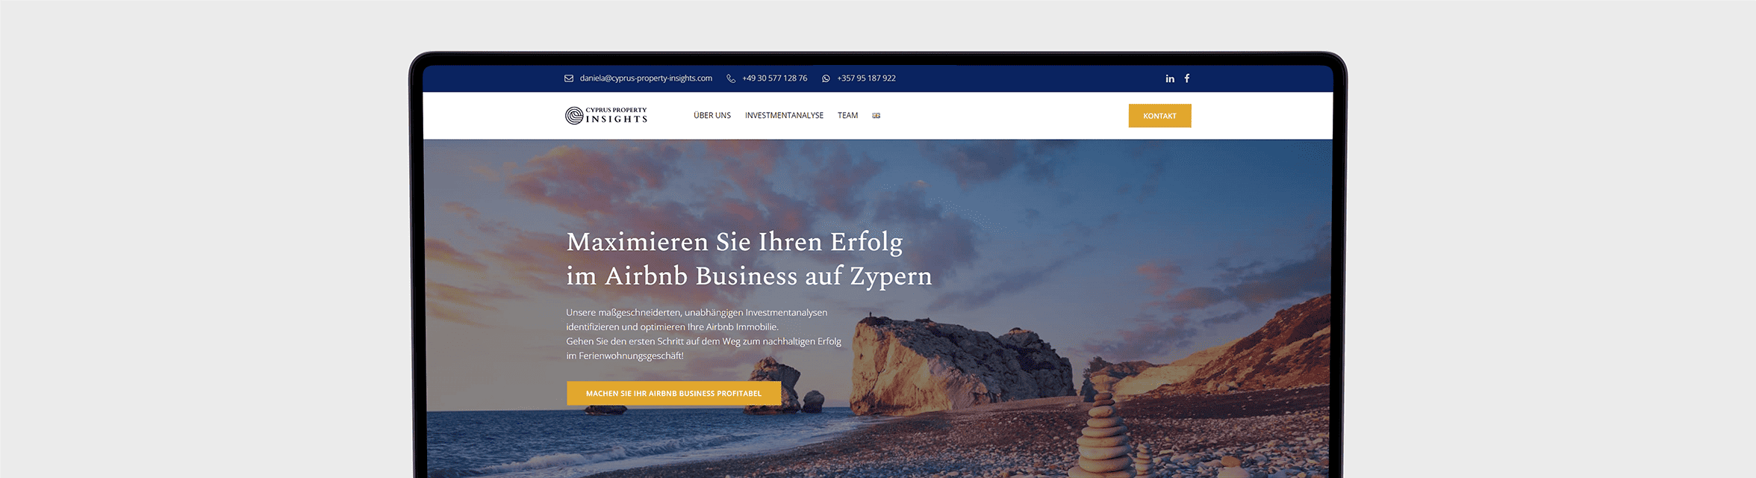This screenshot has width=1756, height=478.
Task: Click WhatsApp number +357 95 187 922
Action: coord(866,78)
